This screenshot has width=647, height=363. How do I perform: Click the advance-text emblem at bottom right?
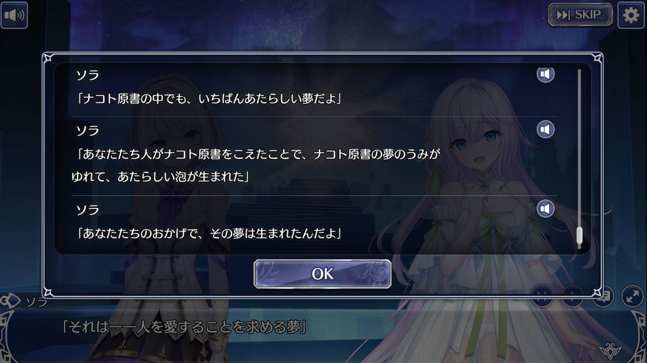tap(610, 351)
